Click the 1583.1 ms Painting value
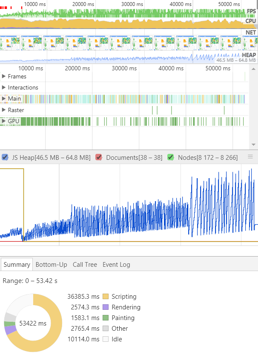This screenshot has height=355, width=258. [x=85, y=317]
